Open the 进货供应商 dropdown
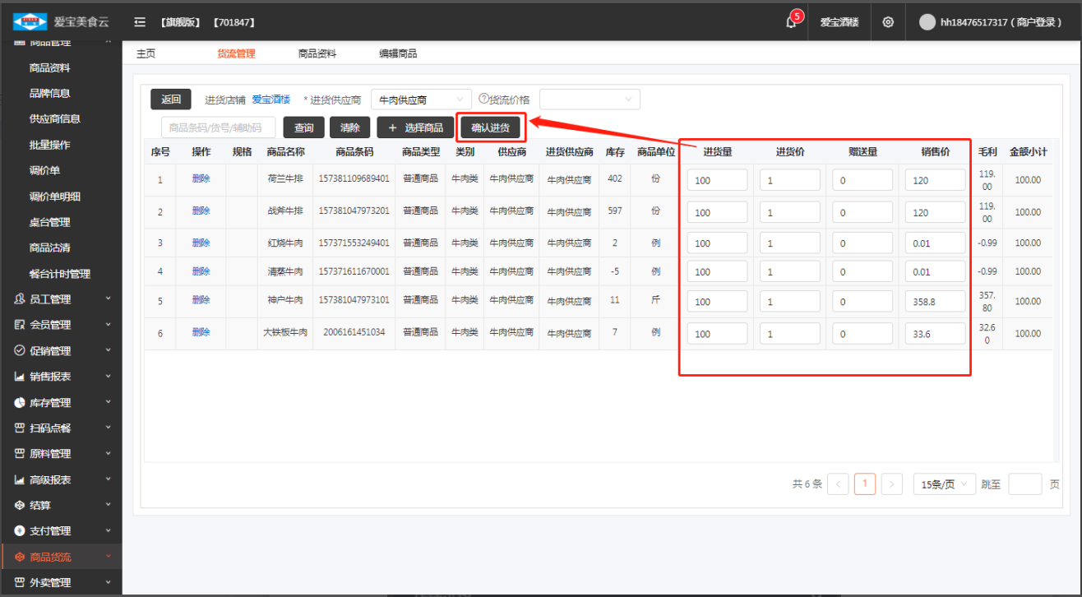 click(x=421, y=99)
